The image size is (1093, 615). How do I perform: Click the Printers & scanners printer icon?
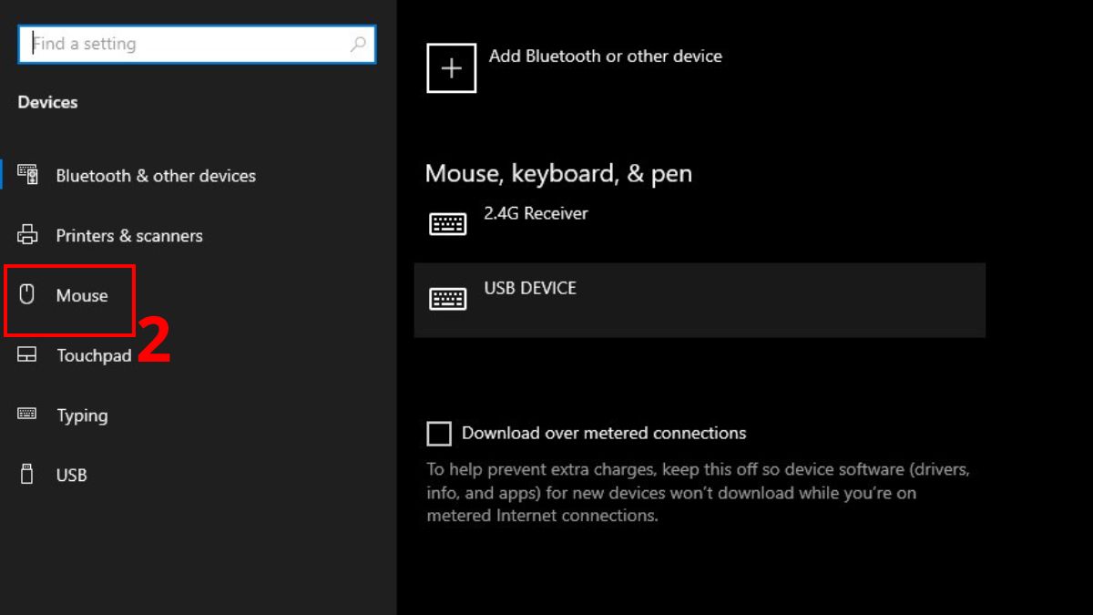click(x=27, y=235)
